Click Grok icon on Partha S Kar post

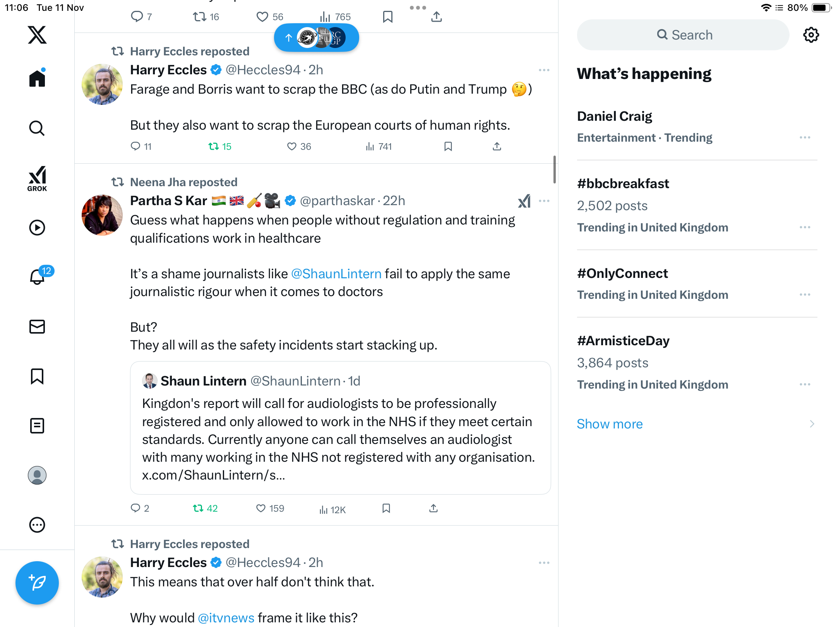click(x=524, y=201)
